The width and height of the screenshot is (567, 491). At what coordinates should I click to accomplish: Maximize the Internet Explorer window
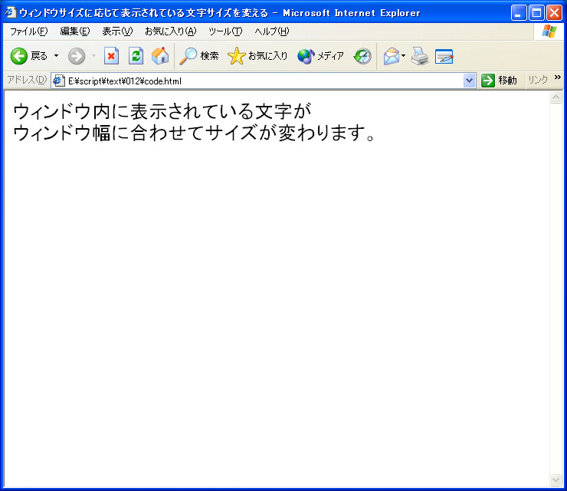[x=536, y=13]
